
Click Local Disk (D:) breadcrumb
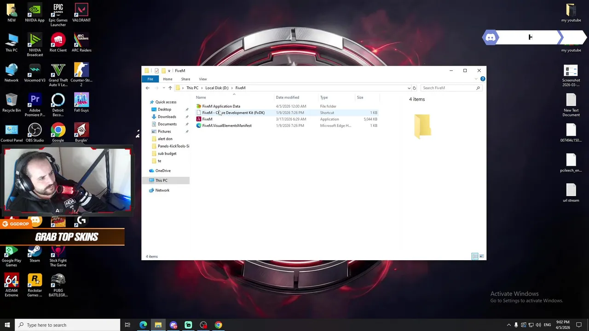point(217,88)
